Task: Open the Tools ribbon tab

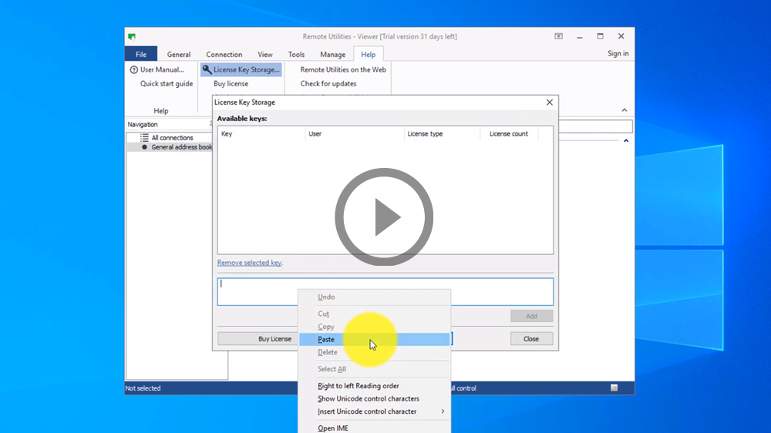Action: click(x=297, y=54)
